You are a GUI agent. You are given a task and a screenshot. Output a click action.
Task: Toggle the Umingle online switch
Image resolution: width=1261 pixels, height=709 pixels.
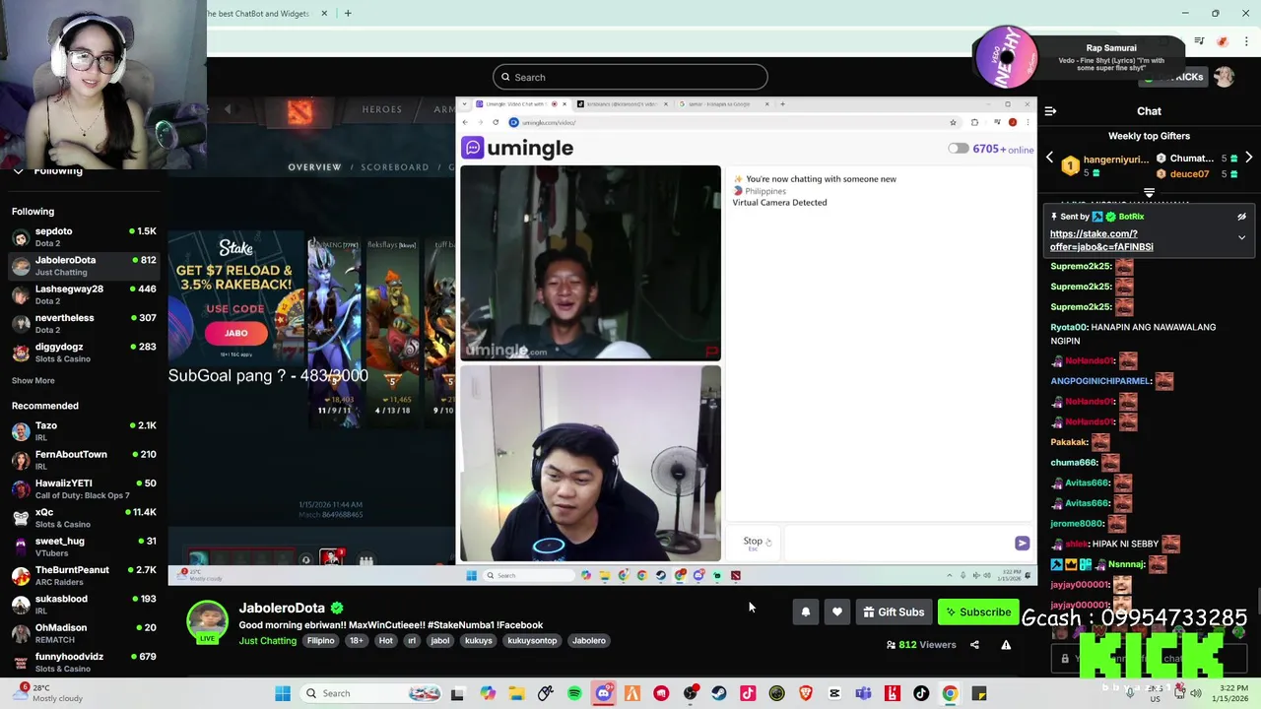[x=958, y=149]
